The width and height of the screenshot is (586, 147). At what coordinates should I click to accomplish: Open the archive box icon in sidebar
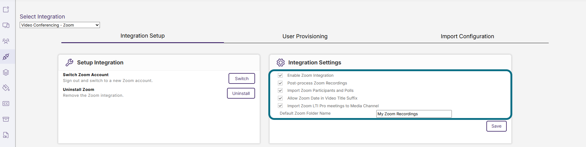pyautogui.click(x=6, y=119)
